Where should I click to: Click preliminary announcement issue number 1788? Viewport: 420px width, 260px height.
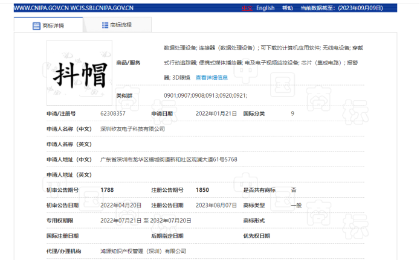pos(107,189)
